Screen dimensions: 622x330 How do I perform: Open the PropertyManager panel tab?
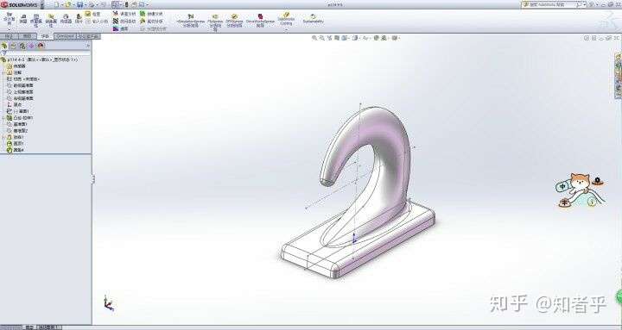[x=14, y=46]
